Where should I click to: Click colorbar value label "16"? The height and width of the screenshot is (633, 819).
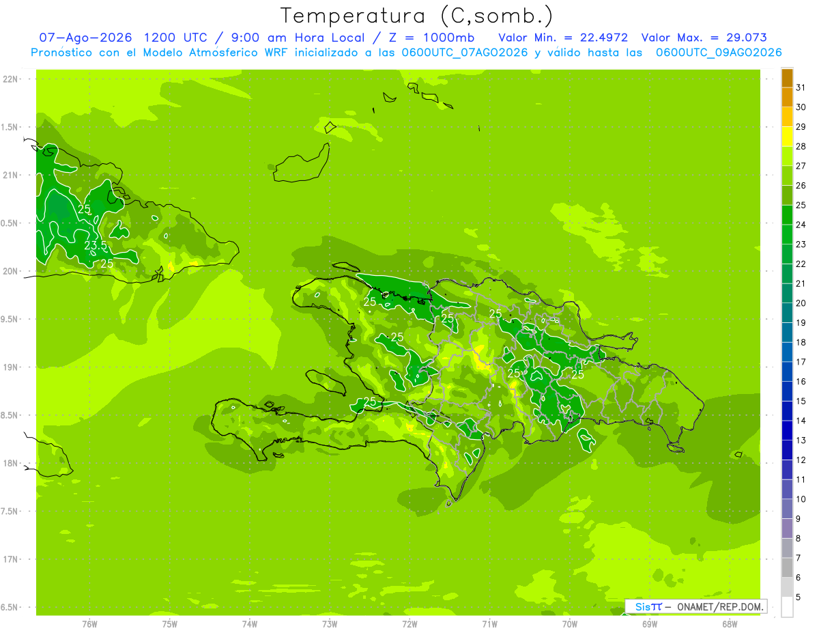tap(801, 382)
